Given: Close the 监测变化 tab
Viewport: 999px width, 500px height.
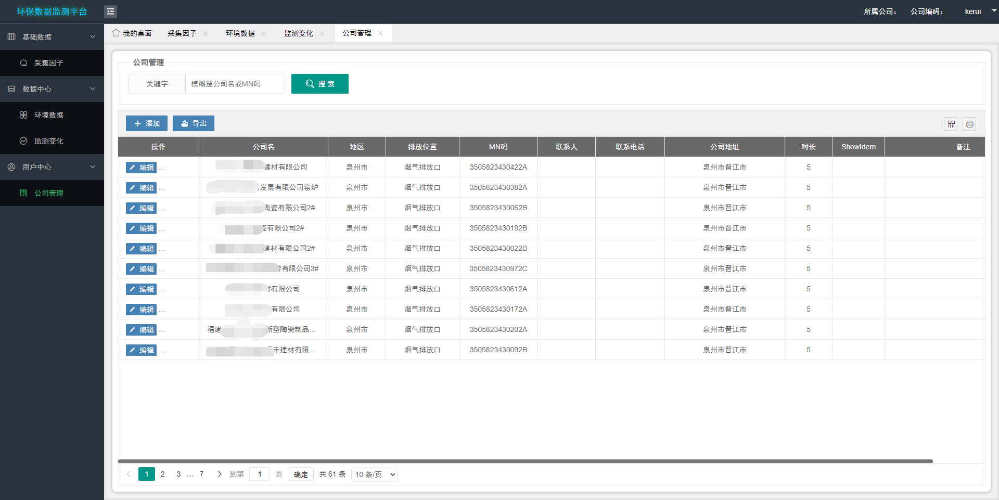Looking at the screenshot, I should point(323,33).
